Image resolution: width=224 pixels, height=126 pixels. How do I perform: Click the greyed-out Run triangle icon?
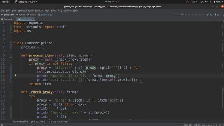click(x=186, y=15)
